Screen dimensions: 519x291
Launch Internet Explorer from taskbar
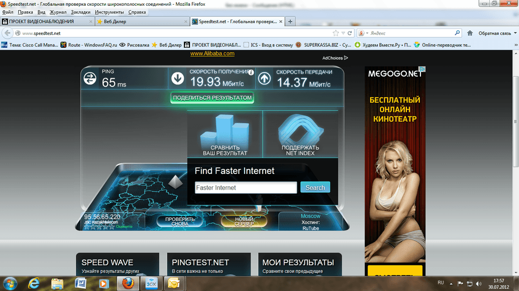34,283
